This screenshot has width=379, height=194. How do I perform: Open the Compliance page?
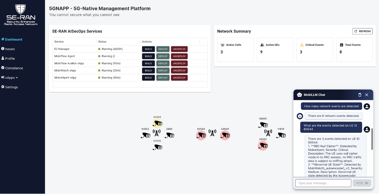12,68
